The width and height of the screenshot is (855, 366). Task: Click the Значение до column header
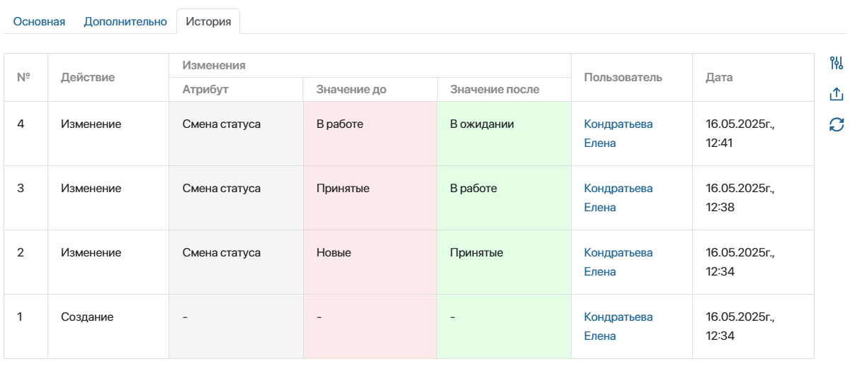[351, 90]
